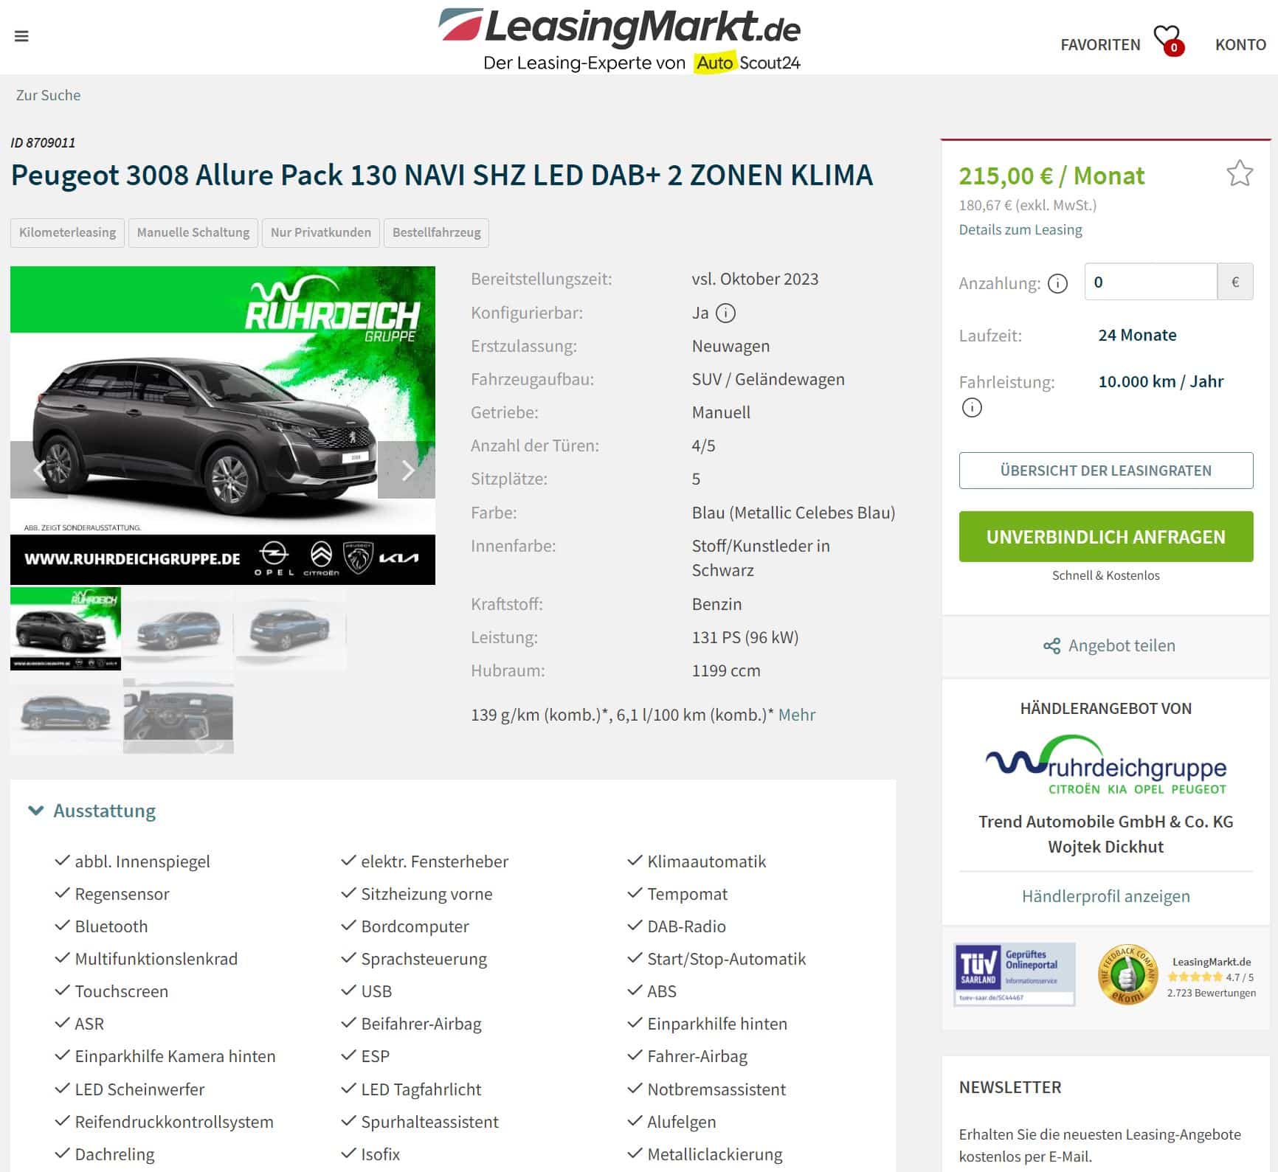The height and width of the screenshot is (1172, 1278).
Task: Click the eKomi feedback seal
Action: tap(1127, 974)
